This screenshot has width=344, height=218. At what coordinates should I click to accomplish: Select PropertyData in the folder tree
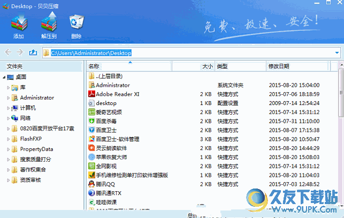[x=36, y=149]
